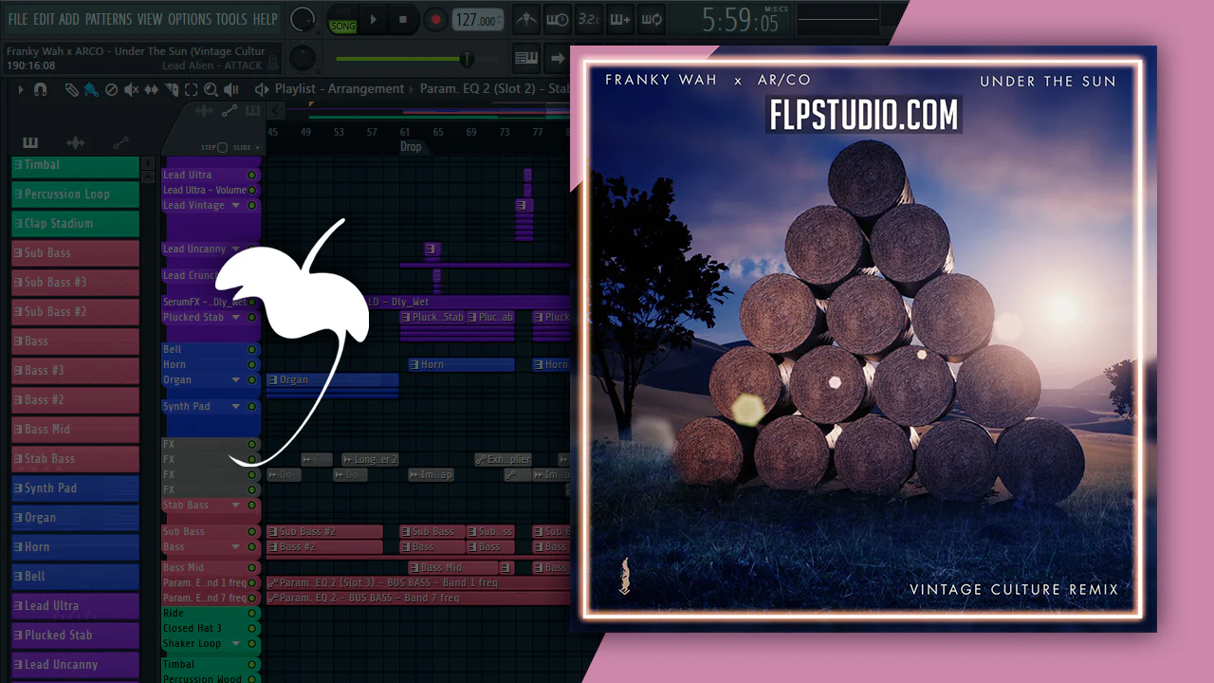Show audio clips with the waveform icon
1214x683 pixels.
75,142
